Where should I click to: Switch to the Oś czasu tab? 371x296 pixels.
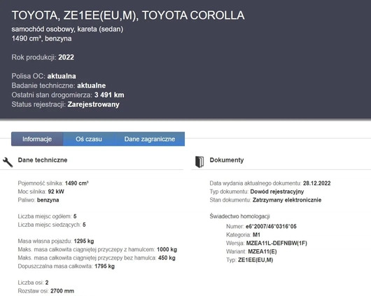click(89, 139)
